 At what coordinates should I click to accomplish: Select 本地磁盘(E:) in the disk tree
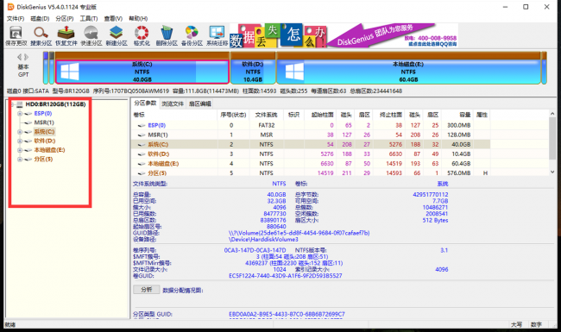point(49,150)
